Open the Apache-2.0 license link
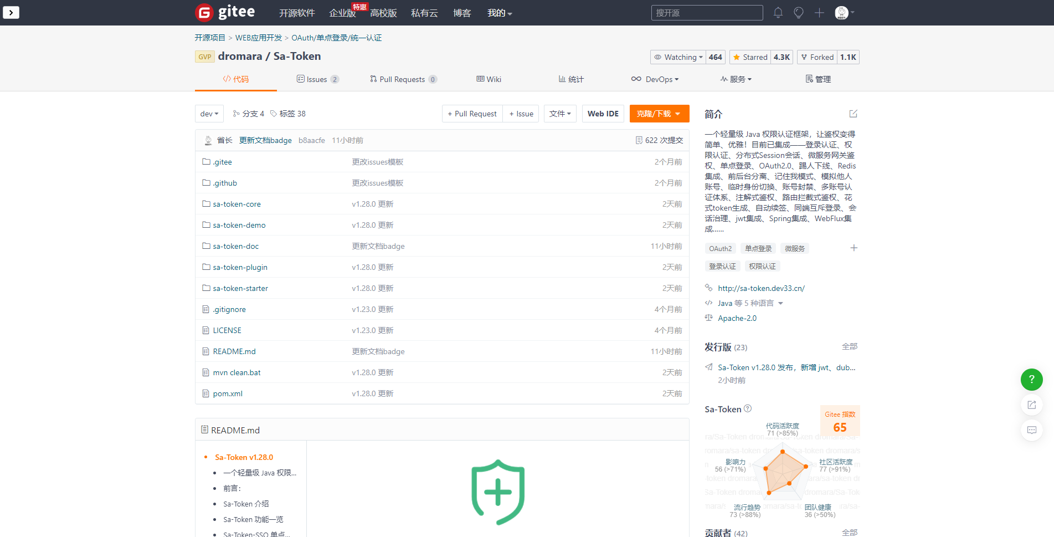 coord(737,318)
